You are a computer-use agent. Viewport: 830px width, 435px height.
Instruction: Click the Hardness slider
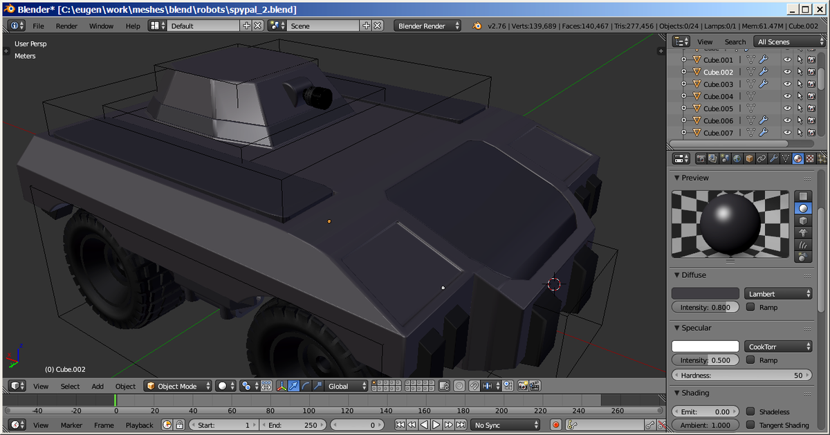742,376
